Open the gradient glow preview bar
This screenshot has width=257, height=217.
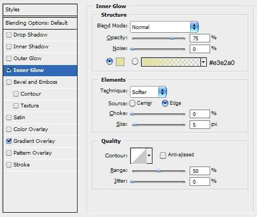(171, 62)
